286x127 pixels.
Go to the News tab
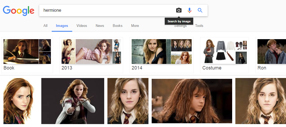[x=100, y=26]
